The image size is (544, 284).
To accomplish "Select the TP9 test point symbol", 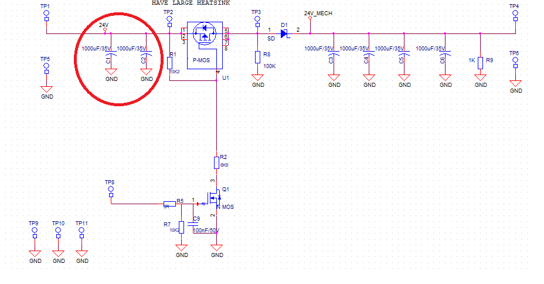I will (35, 234).
